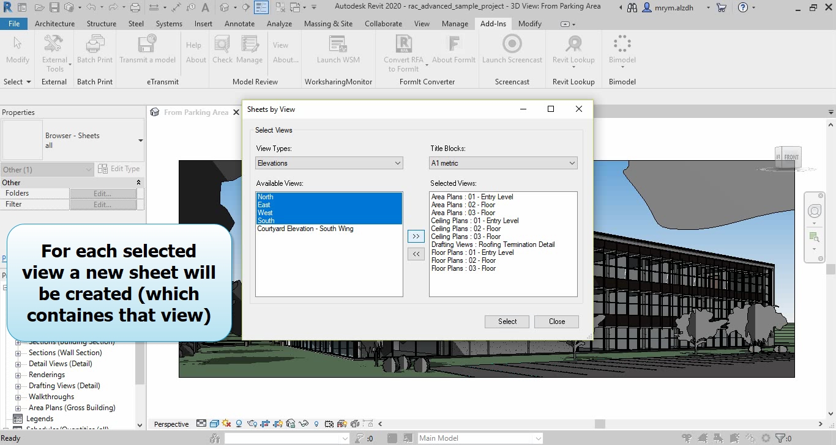Click the Select button in dialog
This screenshot has width=836, height=445.
[507, 322]
